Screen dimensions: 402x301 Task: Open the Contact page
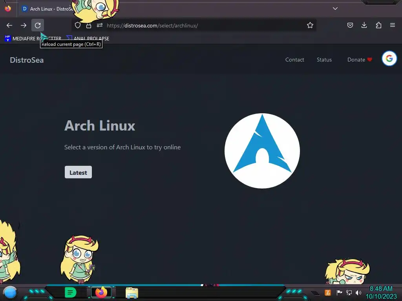click(294, 60)
